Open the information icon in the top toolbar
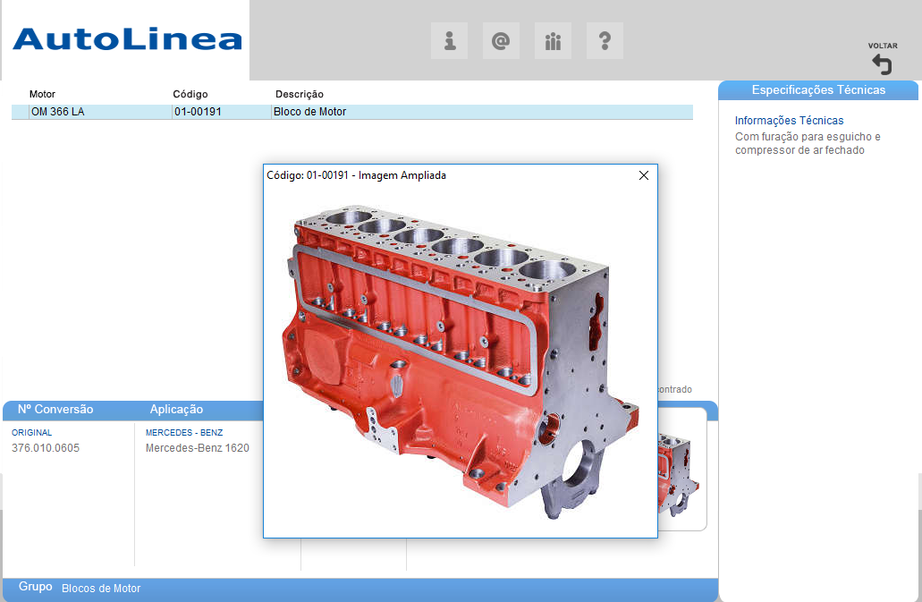922x602 pixels. coord(450,41)
